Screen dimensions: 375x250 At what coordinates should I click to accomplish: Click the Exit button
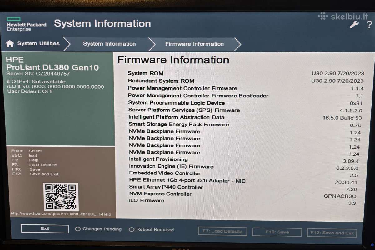(x=45, y=228)
